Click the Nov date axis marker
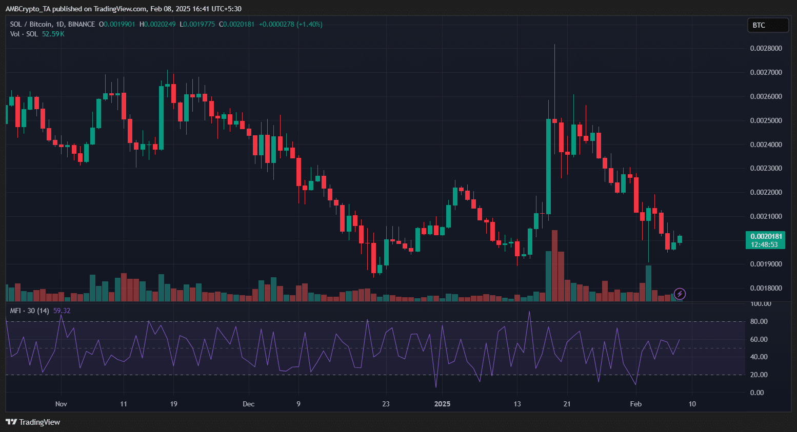The height and width of the screenshot is (432, 797). (61, 404)
